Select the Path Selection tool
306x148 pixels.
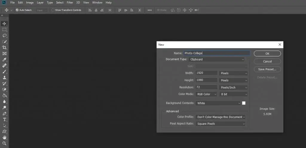point(4,125)
